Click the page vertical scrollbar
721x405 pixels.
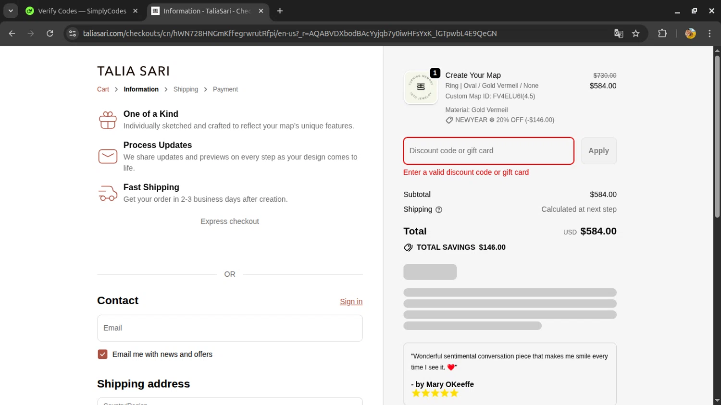pos(717,137)
